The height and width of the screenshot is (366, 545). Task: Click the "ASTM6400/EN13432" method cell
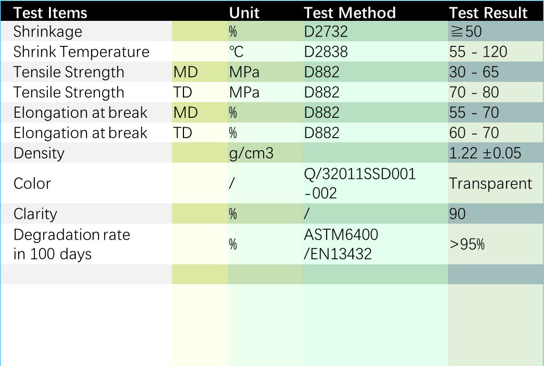[x=341, y=245]
